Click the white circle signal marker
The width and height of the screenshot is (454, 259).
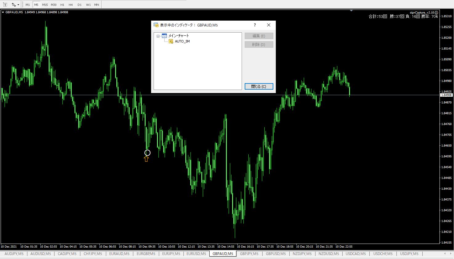pyautogui.click(x=147, y=153)
